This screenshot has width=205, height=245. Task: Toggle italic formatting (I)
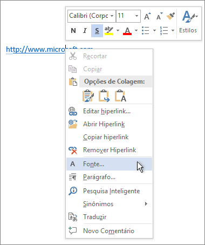pos(85,31)
